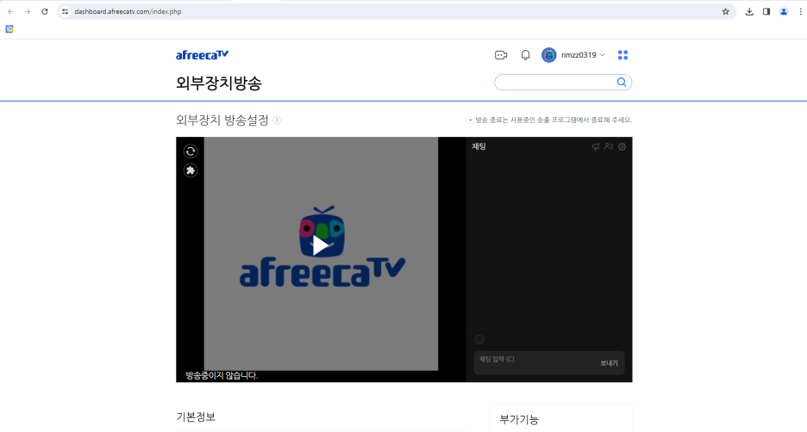Screen dimensions: 807x432
Task: Open rimzz0319 profile avatar
Action: [549, 55]
